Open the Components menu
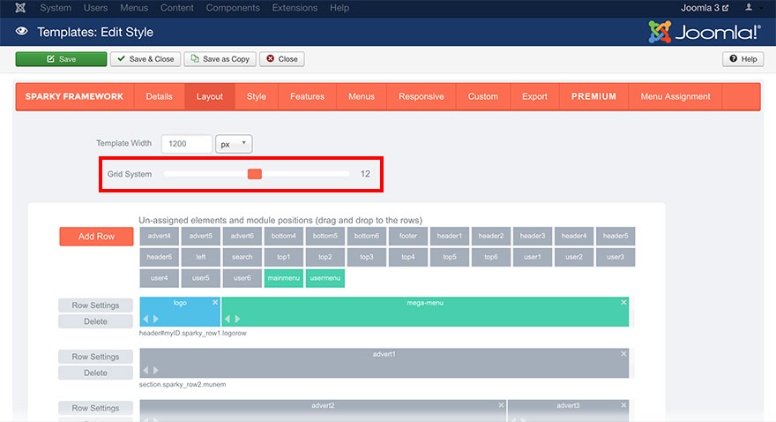 point(233,8)
